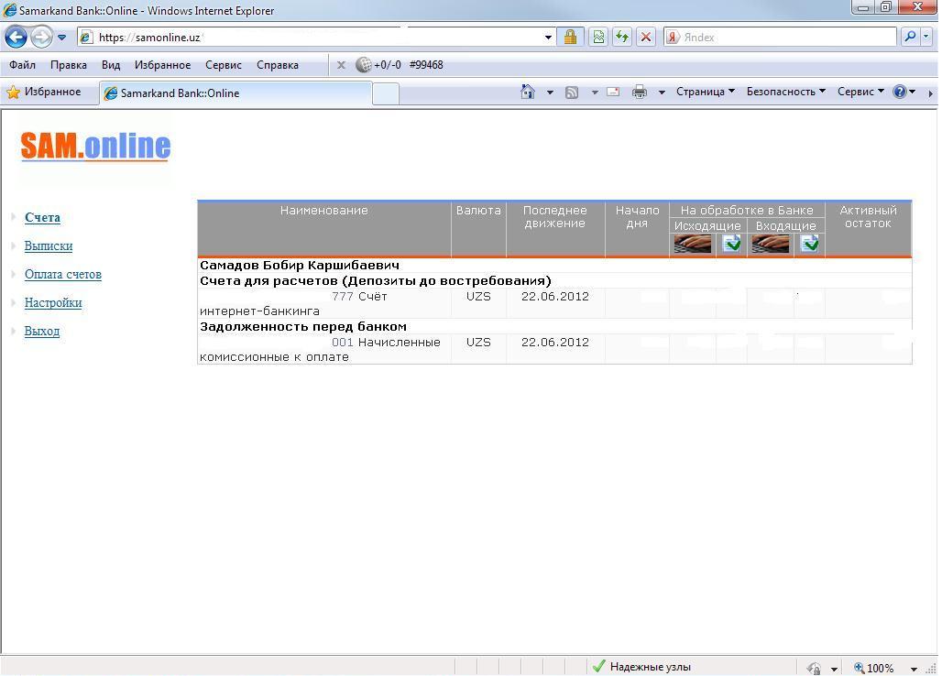942x676 pixels.
Task: Click the RSS feeds icon
Action: coord(572,92)
